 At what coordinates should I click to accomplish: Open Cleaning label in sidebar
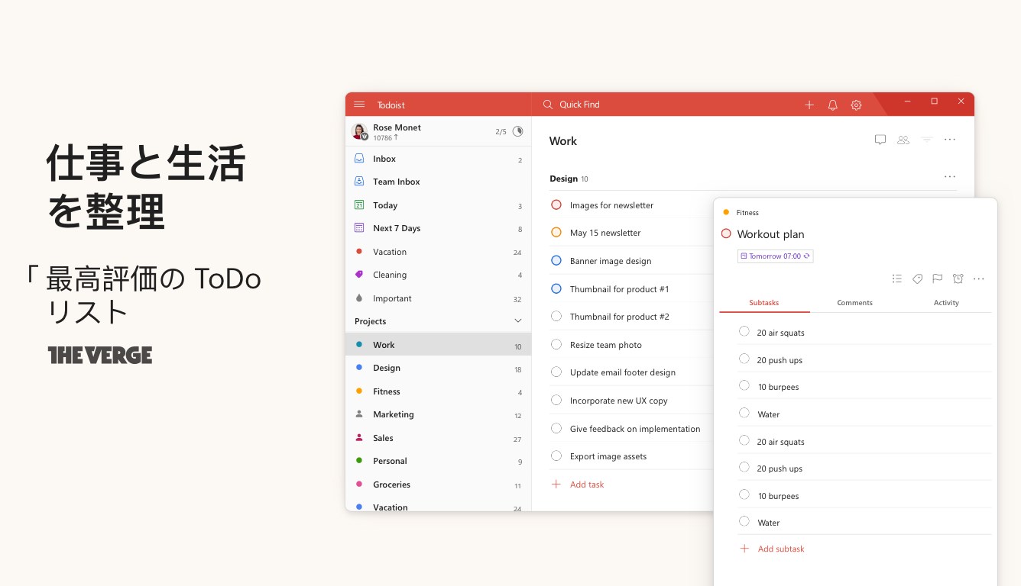point(438,275)
